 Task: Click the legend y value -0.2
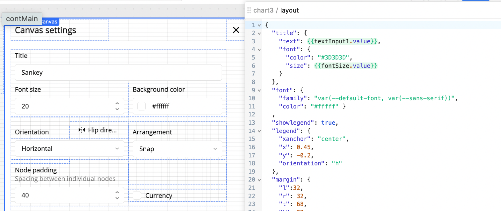(304, 155)
